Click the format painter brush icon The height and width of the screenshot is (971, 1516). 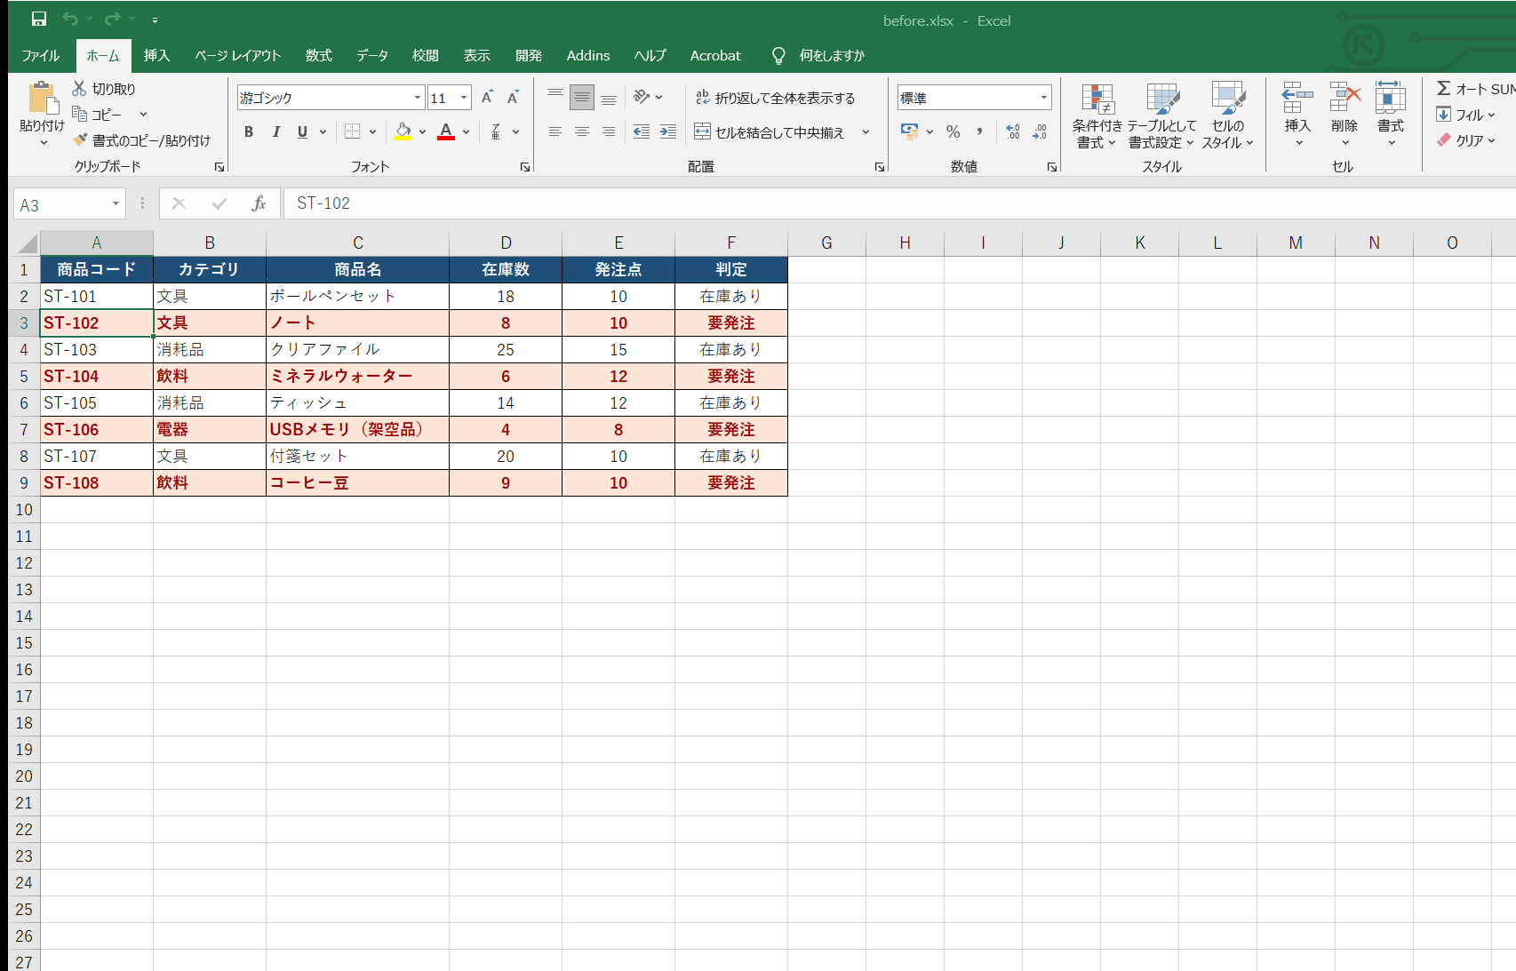pyautogui.click(x=81, y=140)
